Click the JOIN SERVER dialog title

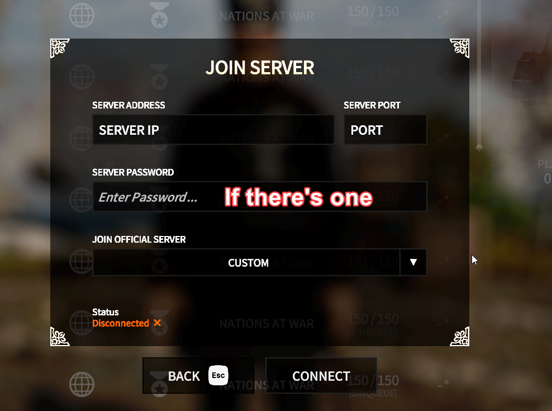tap(260, 67)
